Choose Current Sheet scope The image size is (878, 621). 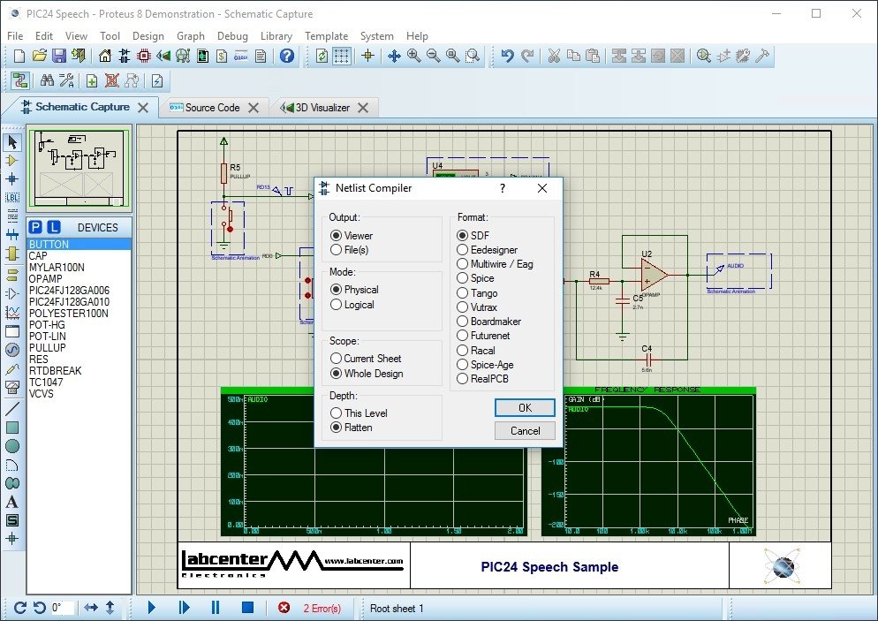click(336, 359)
